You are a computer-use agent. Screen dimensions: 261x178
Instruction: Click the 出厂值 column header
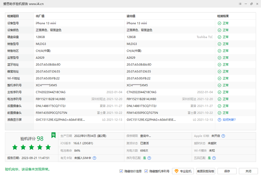(x=40, y=16)
